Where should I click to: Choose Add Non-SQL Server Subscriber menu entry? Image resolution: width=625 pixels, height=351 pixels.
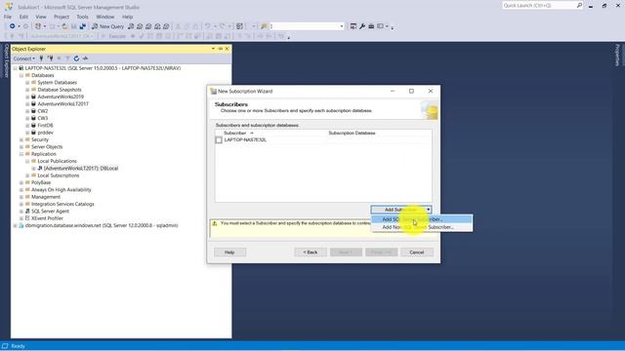pyautogui.click(x=422, y=227)
